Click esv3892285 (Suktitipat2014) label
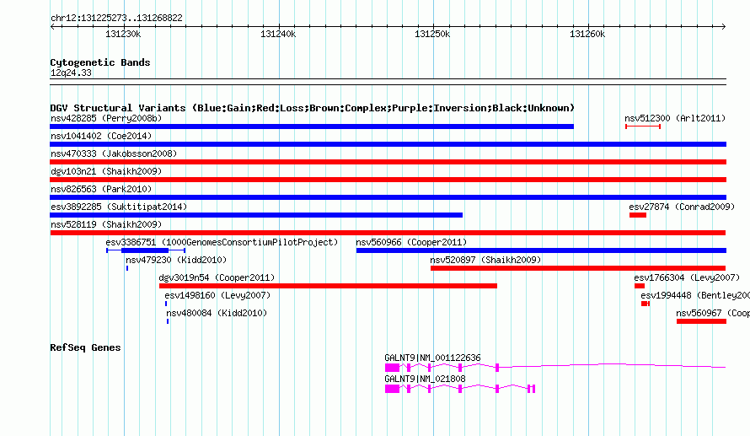The width and height of the screenshot is (750, 436). 119,207
